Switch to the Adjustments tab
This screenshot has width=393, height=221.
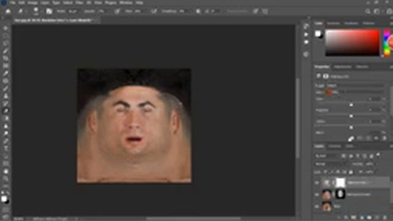(343, 67)
